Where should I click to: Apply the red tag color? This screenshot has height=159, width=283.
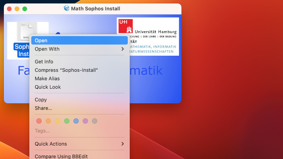[39, 121]
